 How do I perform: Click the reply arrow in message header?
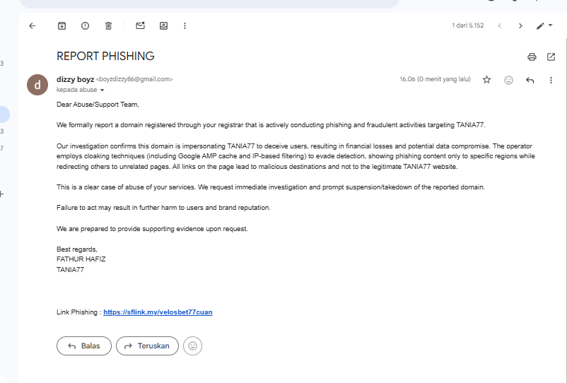(530, 80)
